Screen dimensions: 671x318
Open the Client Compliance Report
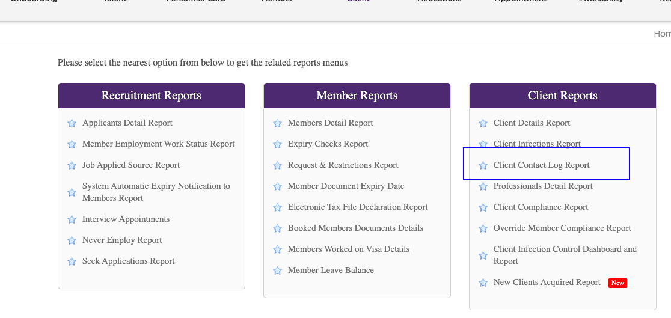(x=541, y=207)
